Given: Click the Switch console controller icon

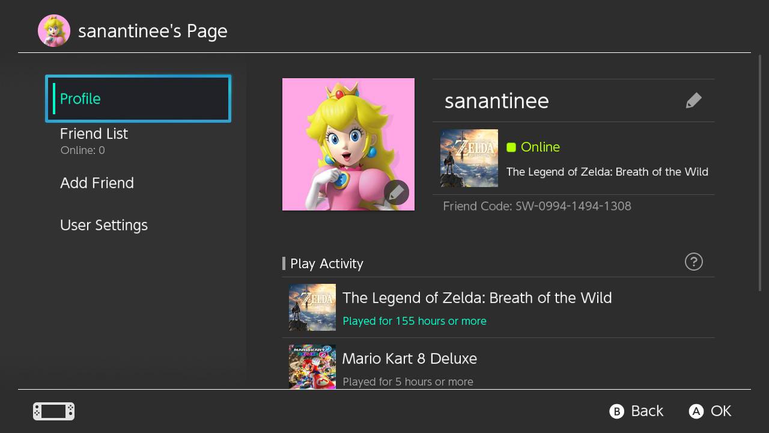Looking at the screenshot, I should tap(53, 411).
